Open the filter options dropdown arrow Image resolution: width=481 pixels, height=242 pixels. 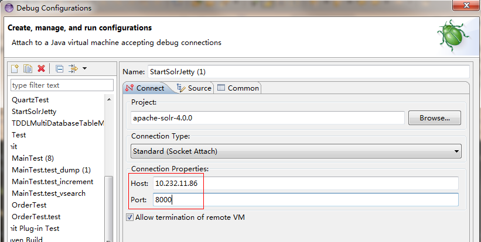(84, 68)
